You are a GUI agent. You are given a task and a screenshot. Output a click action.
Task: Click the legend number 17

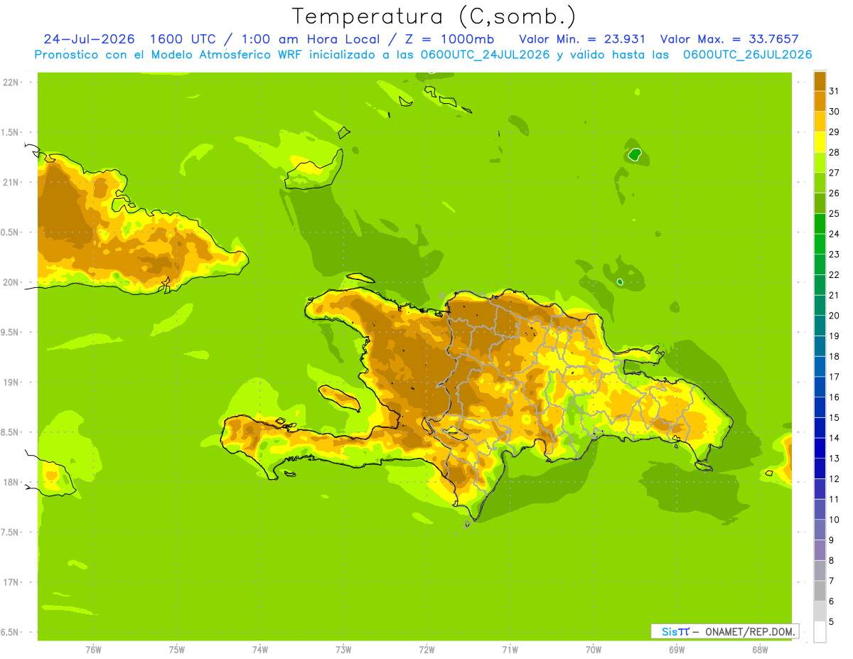[835, 377]
